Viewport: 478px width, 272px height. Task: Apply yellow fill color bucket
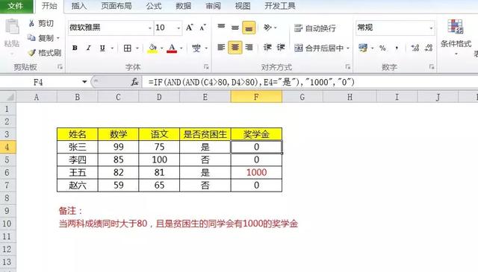pos(152,48)
